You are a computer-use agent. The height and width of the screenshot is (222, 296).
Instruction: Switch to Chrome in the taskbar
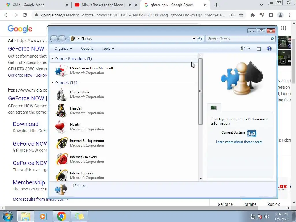pyautogui.click(x=61, y=216)
